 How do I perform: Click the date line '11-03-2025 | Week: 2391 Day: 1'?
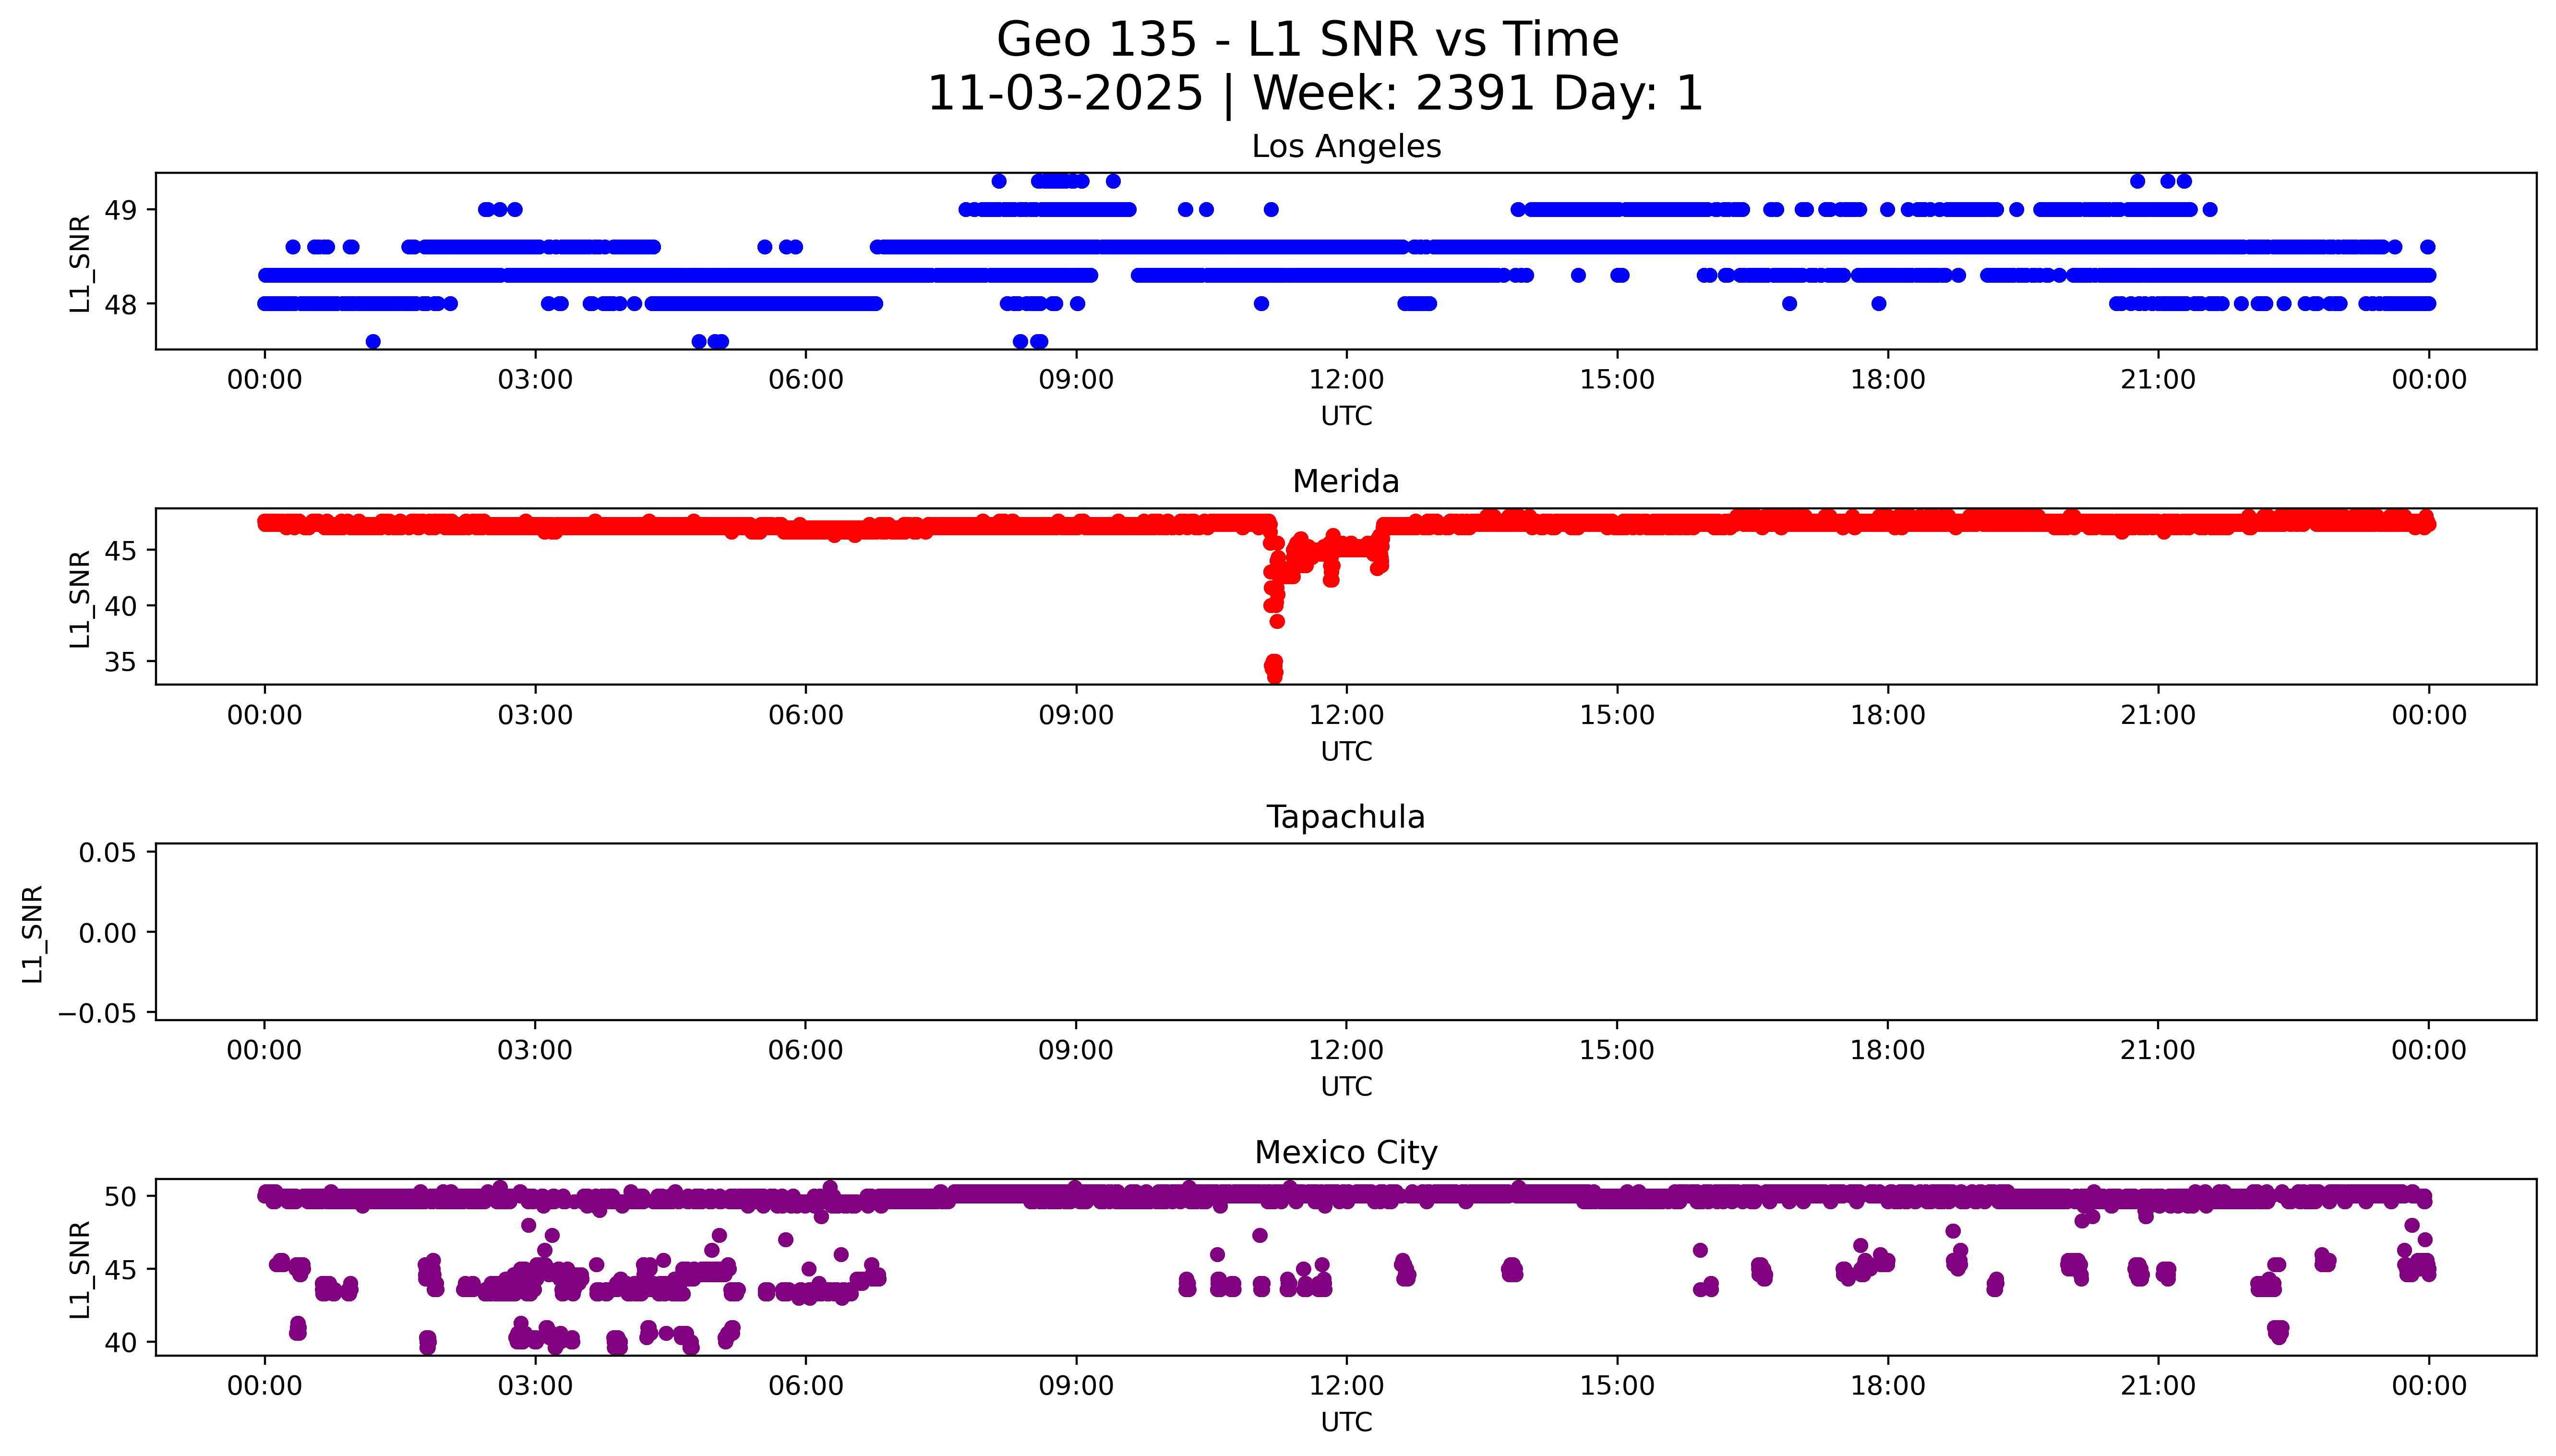click(x=1315, y=93)
